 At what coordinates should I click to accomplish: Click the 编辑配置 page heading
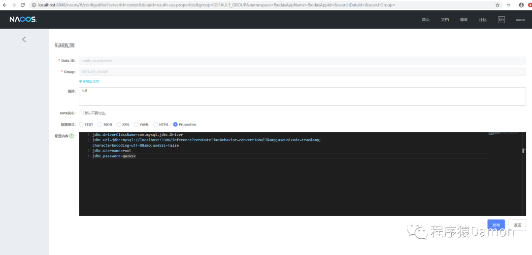(65, 45)
